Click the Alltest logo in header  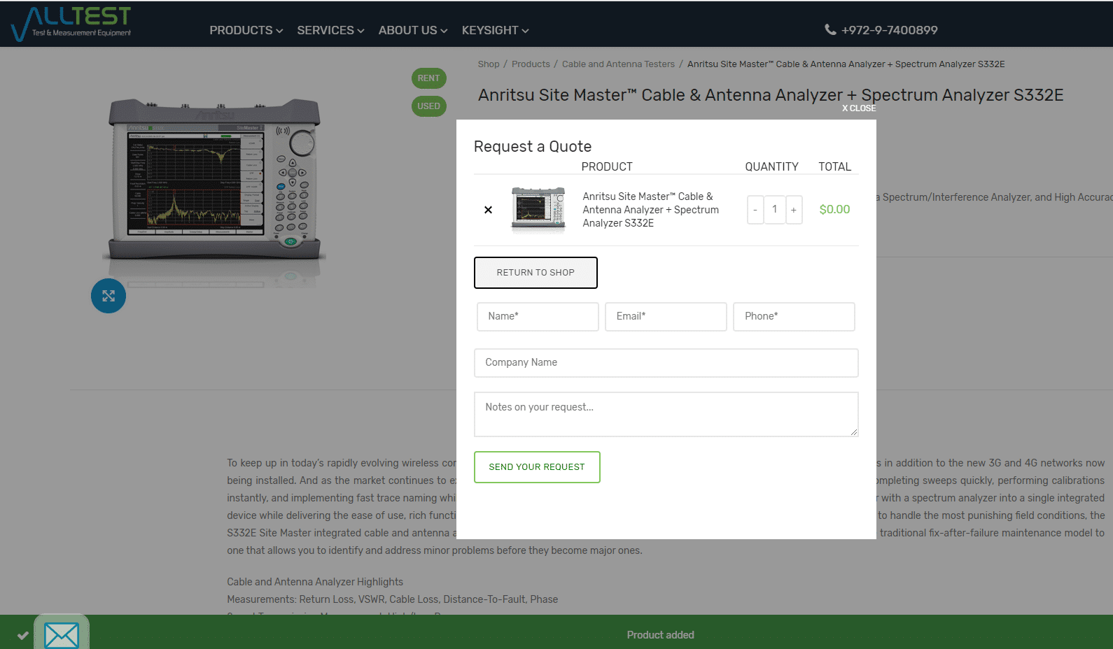[71, 24]
